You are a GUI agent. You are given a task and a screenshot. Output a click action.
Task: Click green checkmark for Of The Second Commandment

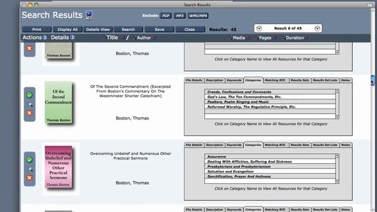point(29,95)
